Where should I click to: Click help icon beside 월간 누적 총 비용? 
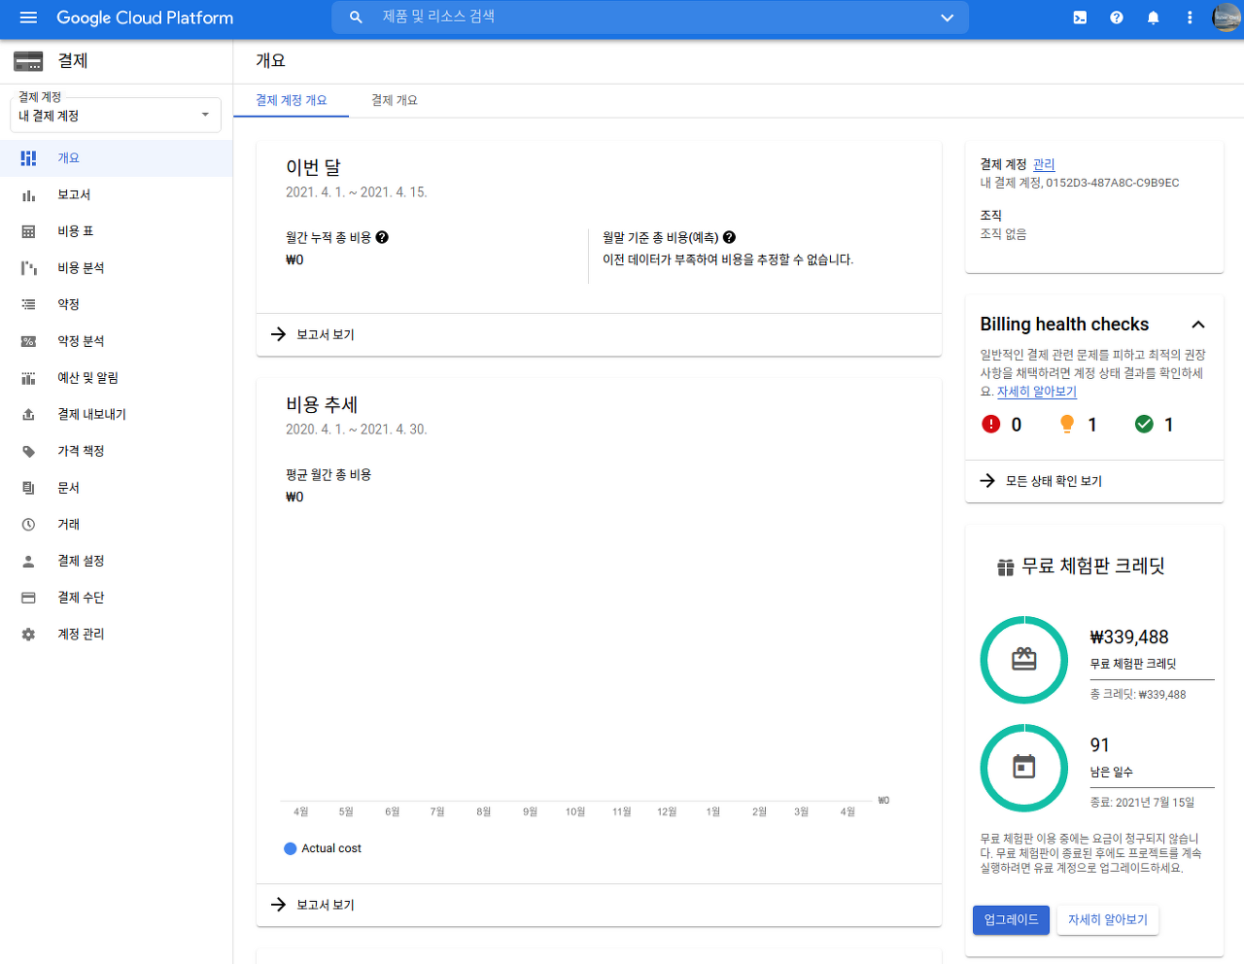382,237
